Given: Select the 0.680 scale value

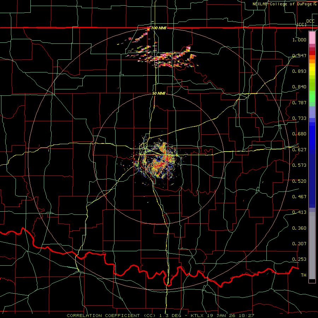Looking at the screenshot, I should click(299, 134).
